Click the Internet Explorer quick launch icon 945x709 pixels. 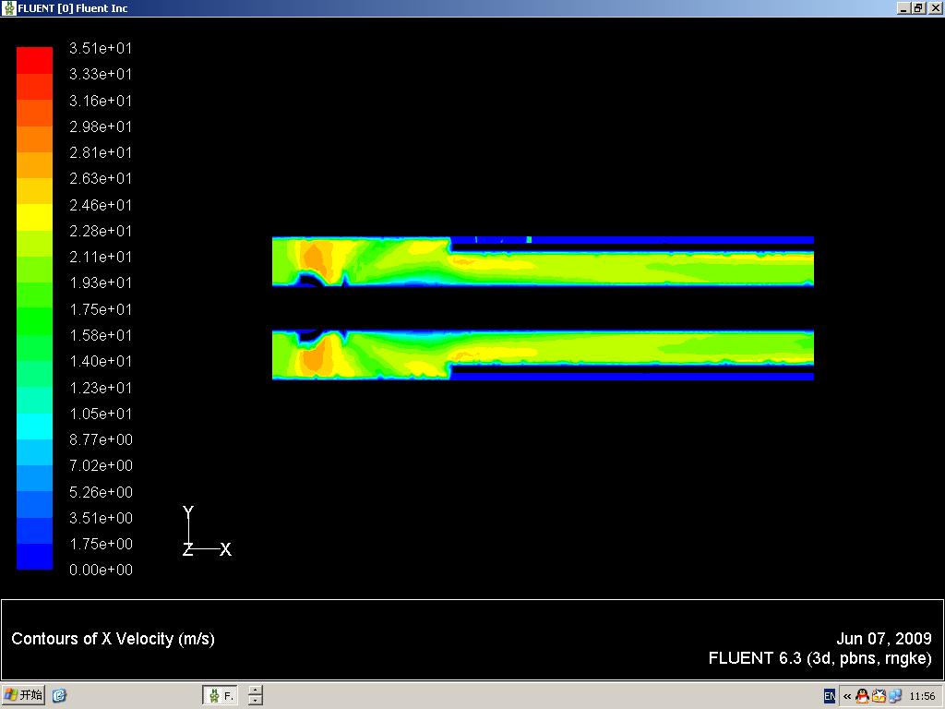click(x=59, y=696)
